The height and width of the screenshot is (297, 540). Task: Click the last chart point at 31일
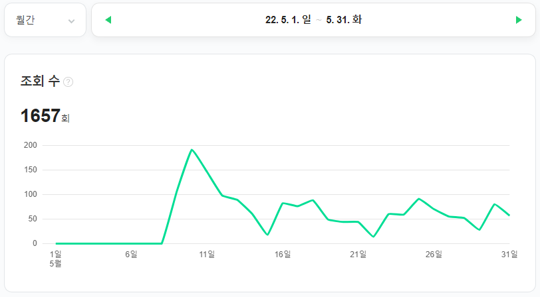509,215
